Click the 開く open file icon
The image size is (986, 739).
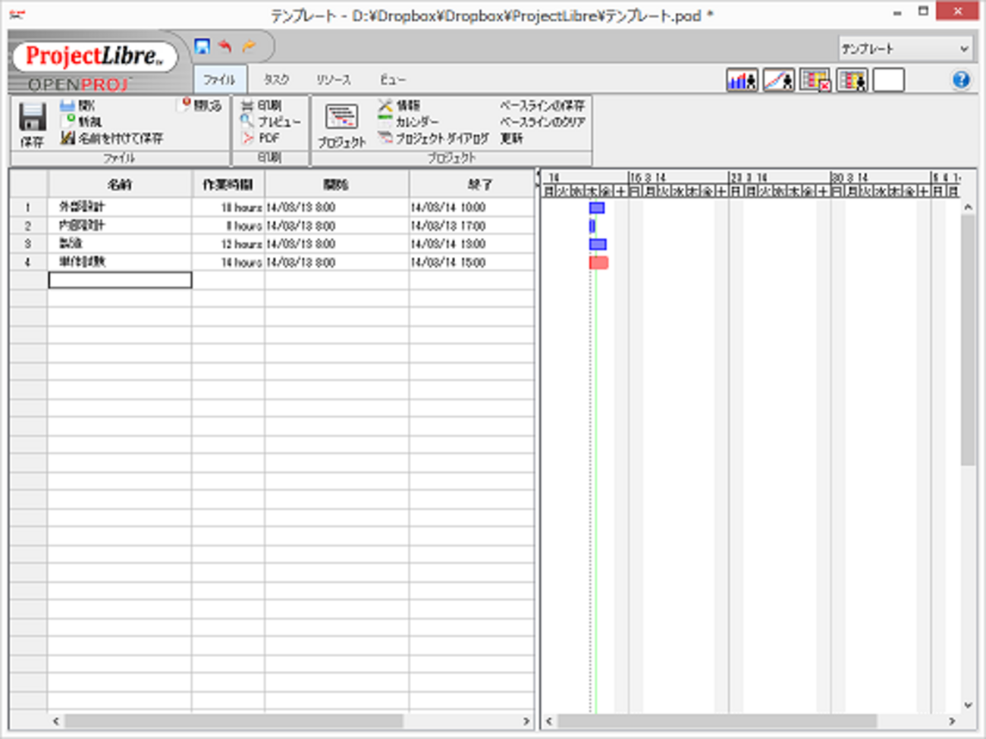68,105
